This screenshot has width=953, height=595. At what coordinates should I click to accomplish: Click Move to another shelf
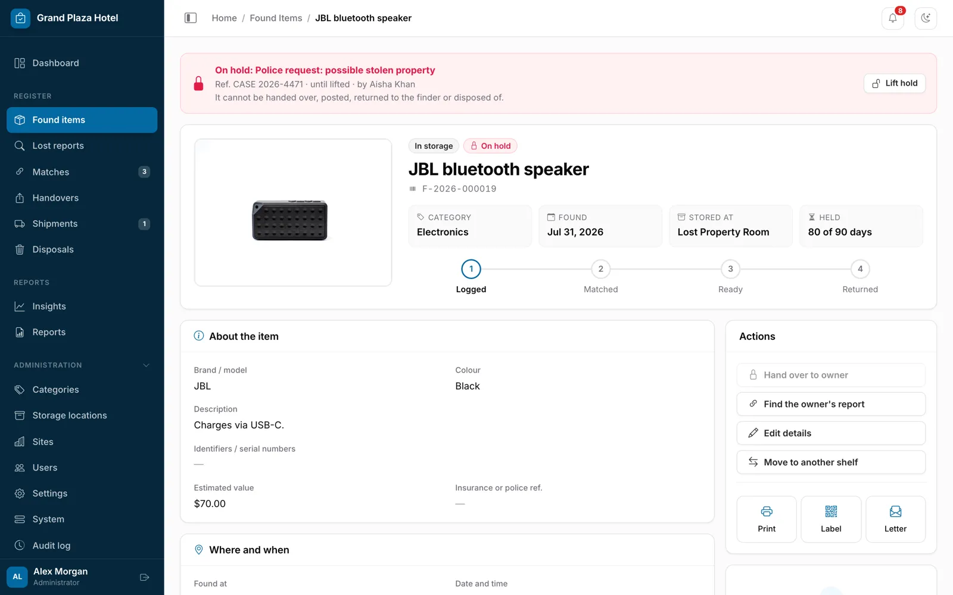tap(831, 462)
